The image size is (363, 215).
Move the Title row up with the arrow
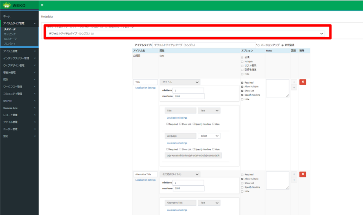pyautogui.click(x=294, y=82)
